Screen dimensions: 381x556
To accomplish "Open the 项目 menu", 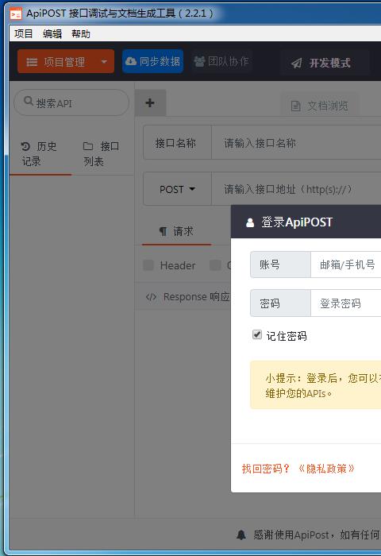I will pyautogui.click(x=23, y=33).
